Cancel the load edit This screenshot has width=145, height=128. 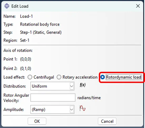107,121
